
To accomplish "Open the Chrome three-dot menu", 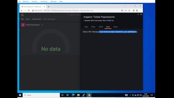I will coord(141,11).
